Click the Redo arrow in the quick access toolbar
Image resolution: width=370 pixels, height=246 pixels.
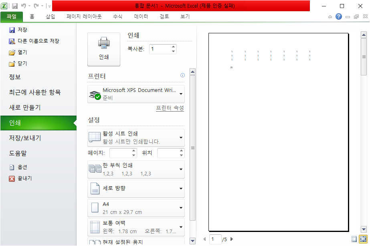point(36,6)
